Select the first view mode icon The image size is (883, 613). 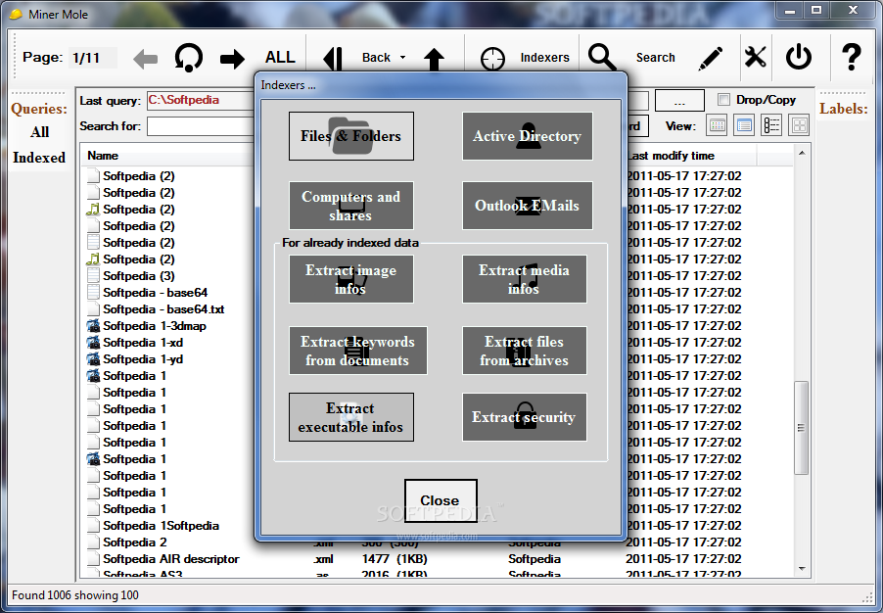717,125
